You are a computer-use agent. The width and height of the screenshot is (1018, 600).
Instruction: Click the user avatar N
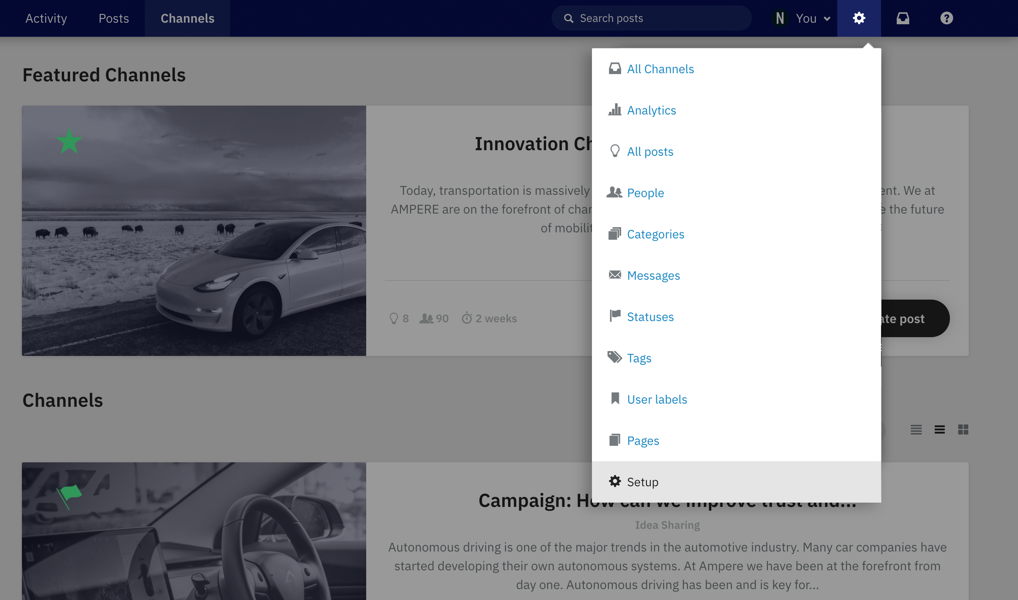pyautogui.click(x=780, y=18)
